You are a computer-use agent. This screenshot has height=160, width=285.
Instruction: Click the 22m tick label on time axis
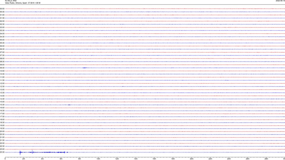210,159
